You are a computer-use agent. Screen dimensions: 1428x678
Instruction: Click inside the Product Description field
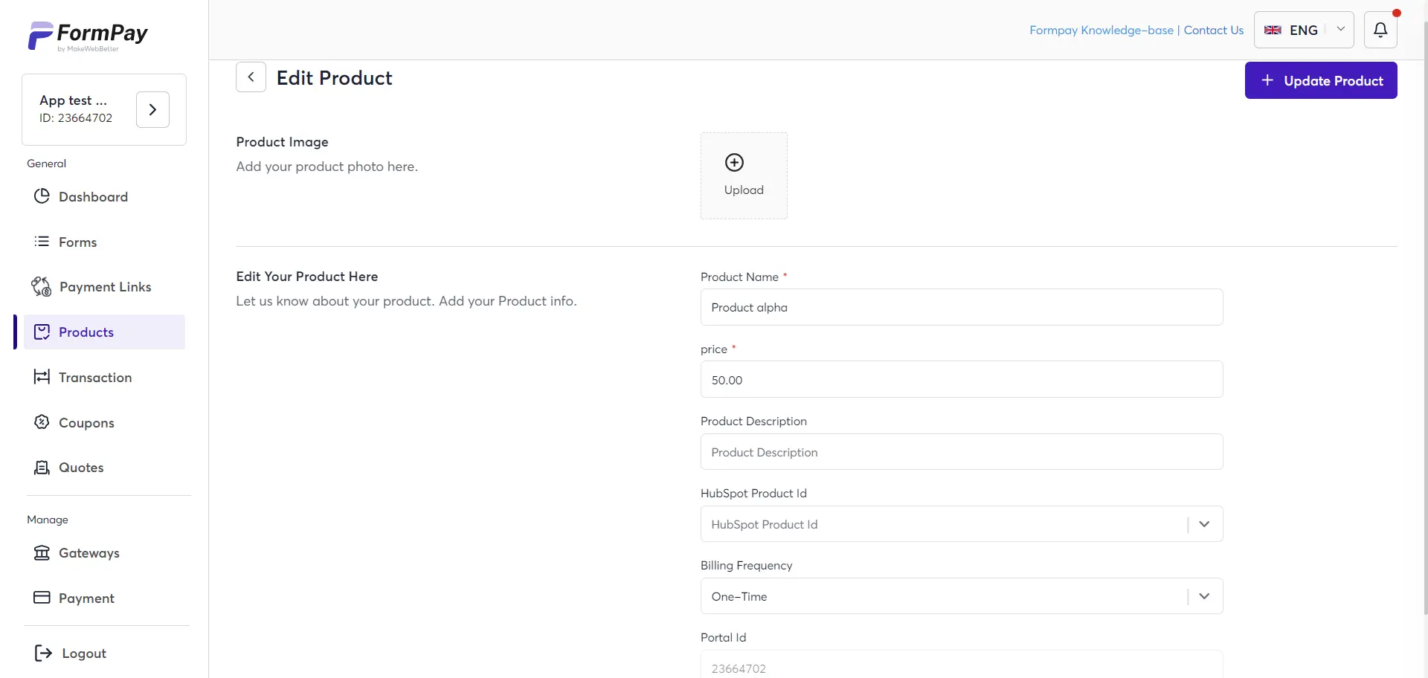pyautogui.click(x=961, y=451)
